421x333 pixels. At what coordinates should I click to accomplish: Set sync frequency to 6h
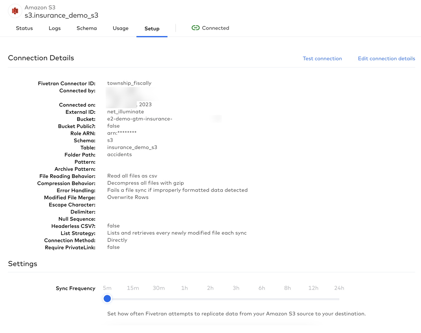click(x=262, y=298)
